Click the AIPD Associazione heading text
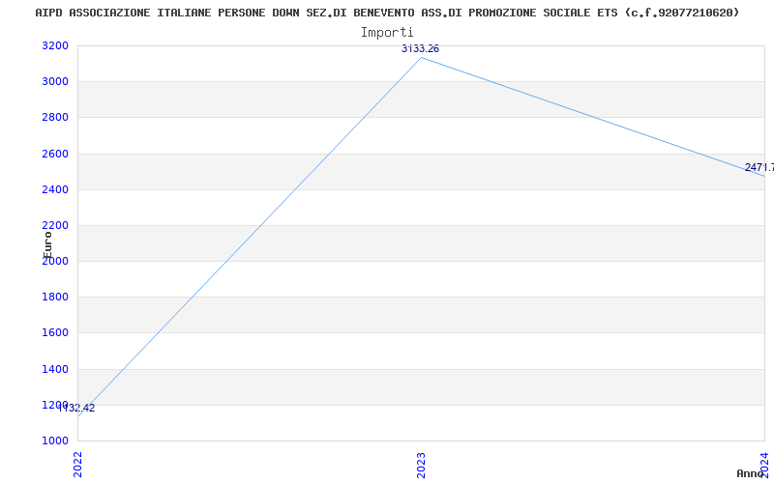The height and width of the screenshot is (483, 774). coord(388,13)
